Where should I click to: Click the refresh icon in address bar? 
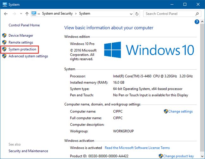click(x=137, y=14)
